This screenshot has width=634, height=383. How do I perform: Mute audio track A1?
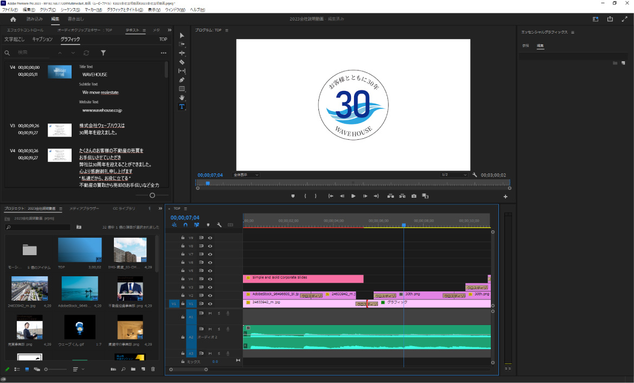pyautogui.click(x=210, y=314)
